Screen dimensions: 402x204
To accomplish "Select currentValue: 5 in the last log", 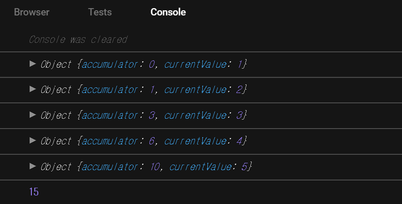I will [x=208, y=167].
